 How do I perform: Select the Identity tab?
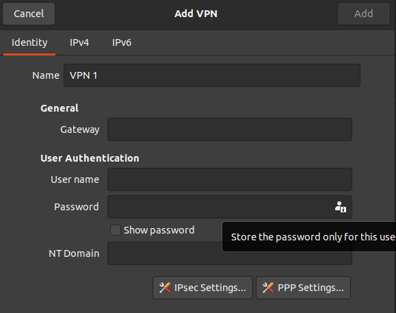(29, 42)
